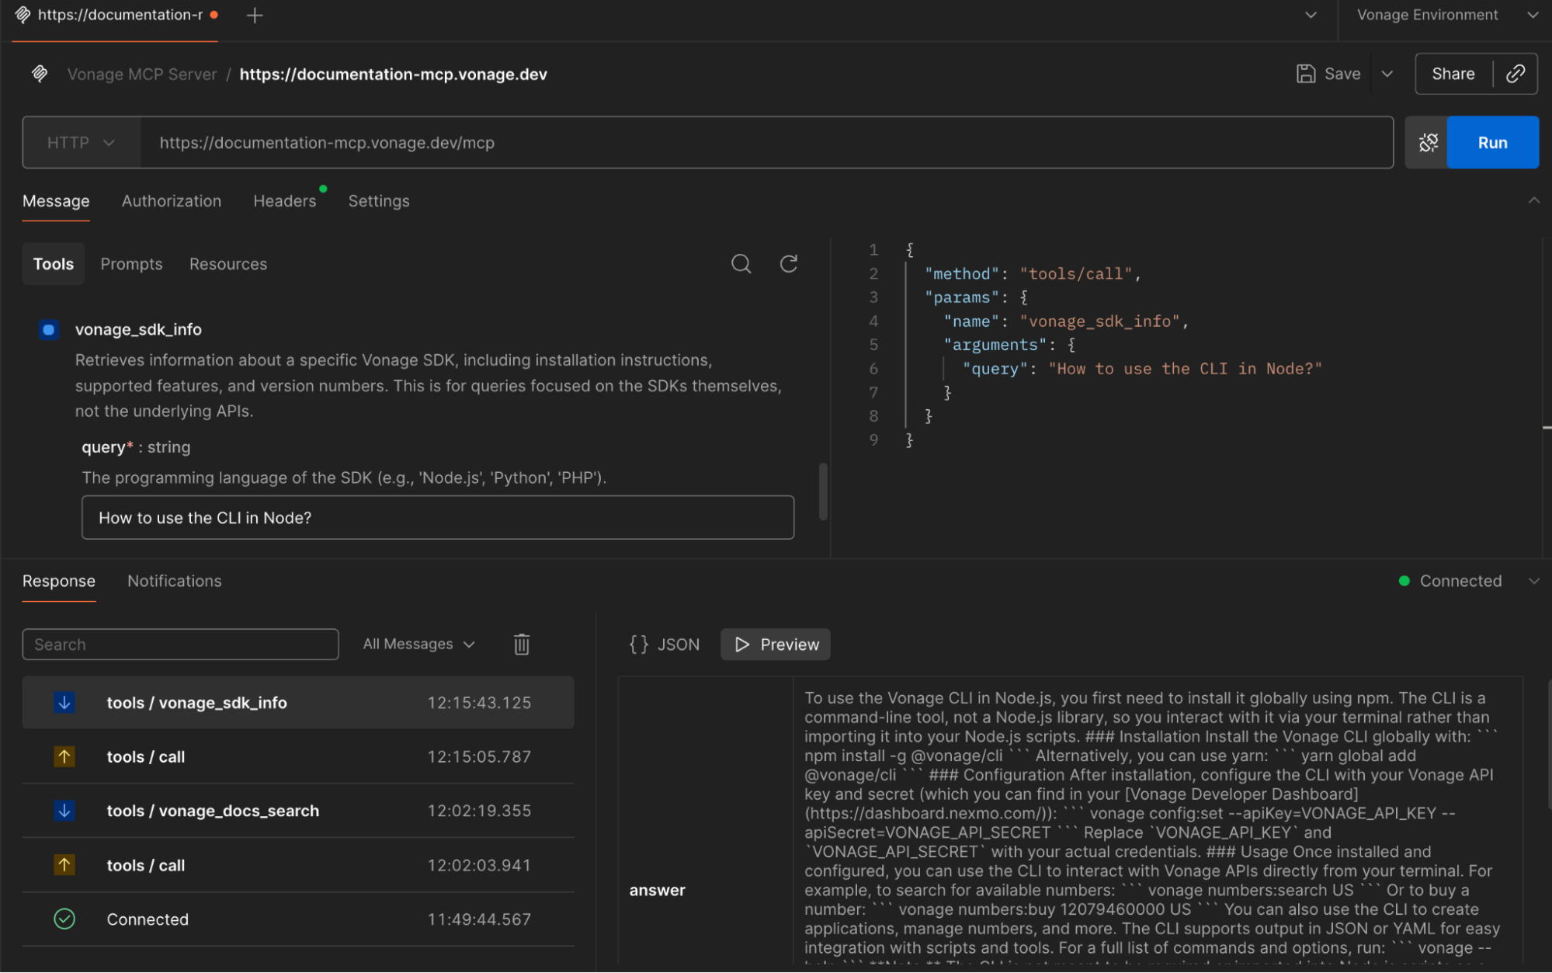The height and width of the screenshot is (973, 1552).
Task: Open the HTTP method dropdown
Action: click(x=81, y=142)
